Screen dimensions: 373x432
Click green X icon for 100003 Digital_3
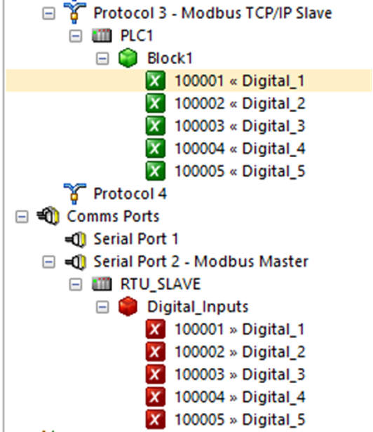pyautogui.click(x=156, y=126)
